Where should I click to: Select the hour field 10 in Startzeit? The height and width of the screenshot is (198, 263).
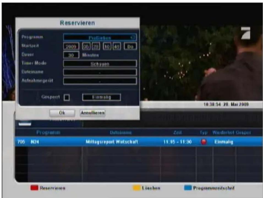pos(107,46)
